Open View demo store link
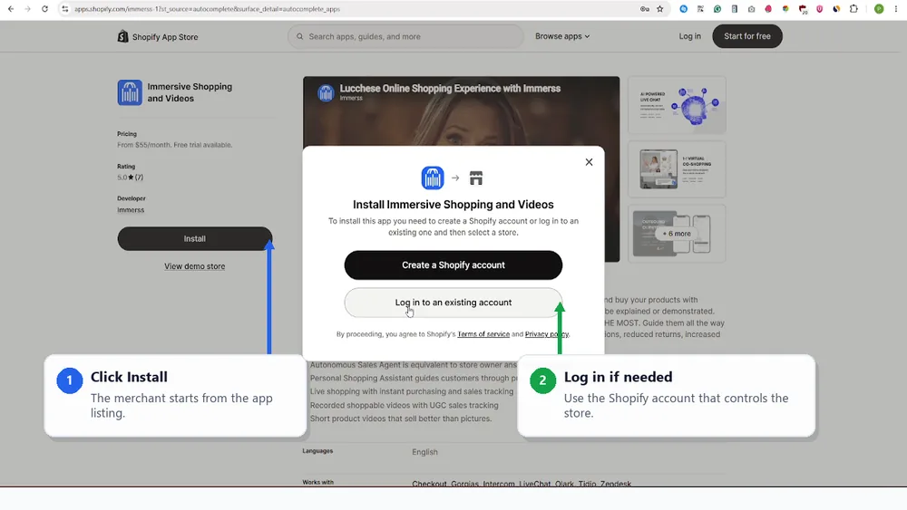 (194, 266)
